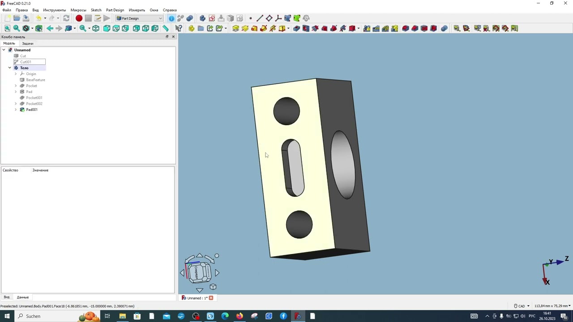This screenshot has height=322, width=573.
Task: Open the Правка menu
Action: coord(21,10)
